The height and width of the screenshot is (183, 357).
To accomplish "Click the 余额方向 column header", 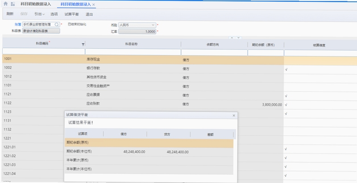I will tap(213, 45).
